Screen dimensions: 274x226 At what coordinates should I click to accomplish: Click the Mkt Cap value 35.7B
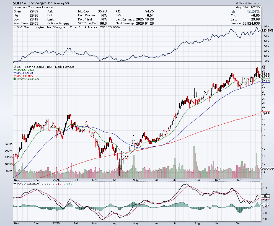pos(102,11)
